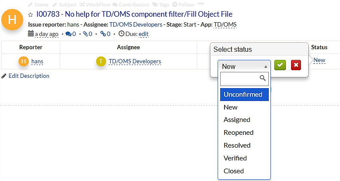The image size is (340, 181).
Task: Select Verified from status options
Action: (235, 158)
